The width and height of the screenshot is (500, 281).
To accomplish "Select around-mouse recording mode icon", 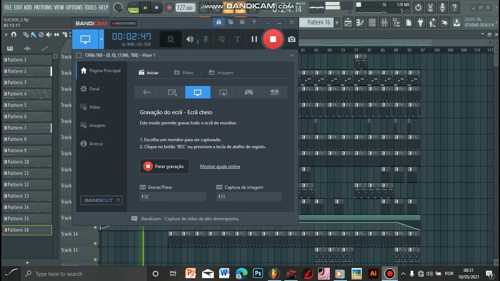I will (223, 92).
